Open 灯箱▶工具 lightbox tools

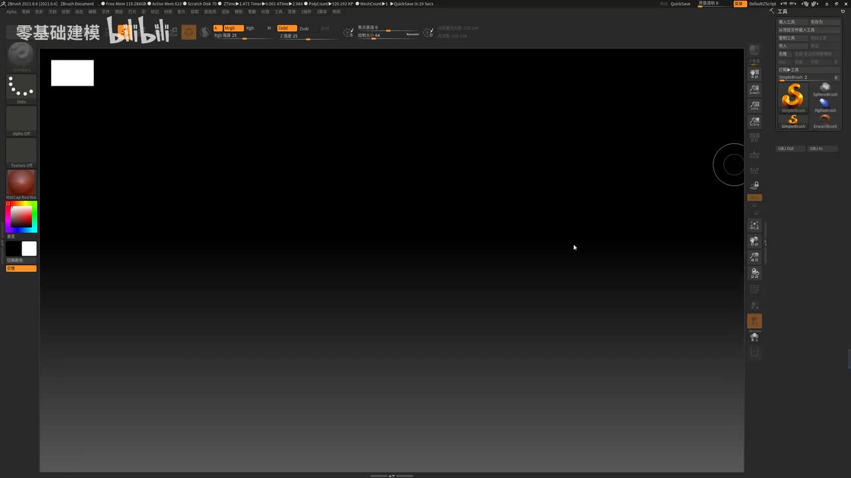pyautogui.click(x=809, y=70)
